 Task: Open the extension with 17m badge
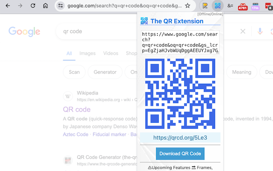pyautogui.click(x=255, y=7)
